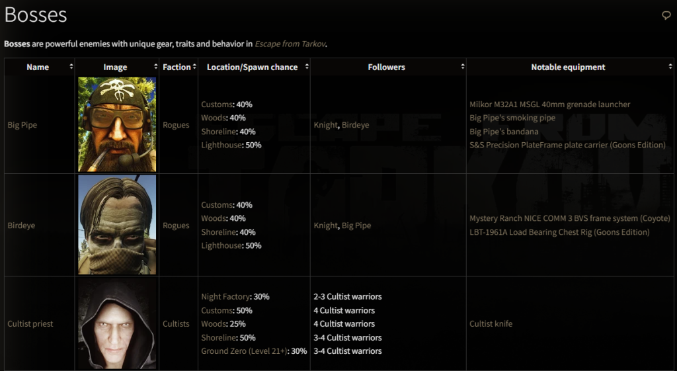Sort table by the Name column arrows
This screenshot has width=677, height=371.
point(71,67)
